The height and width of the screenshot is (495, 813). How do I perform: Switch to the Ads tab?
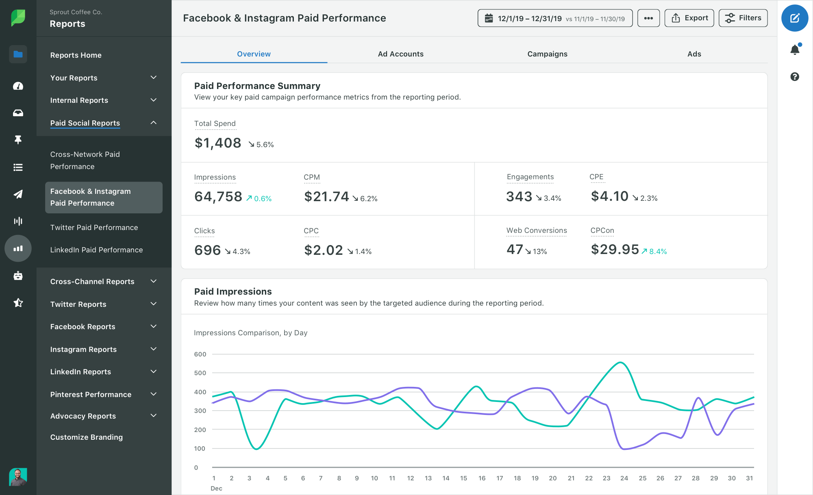pyautogui.click(x=694, y=54)
